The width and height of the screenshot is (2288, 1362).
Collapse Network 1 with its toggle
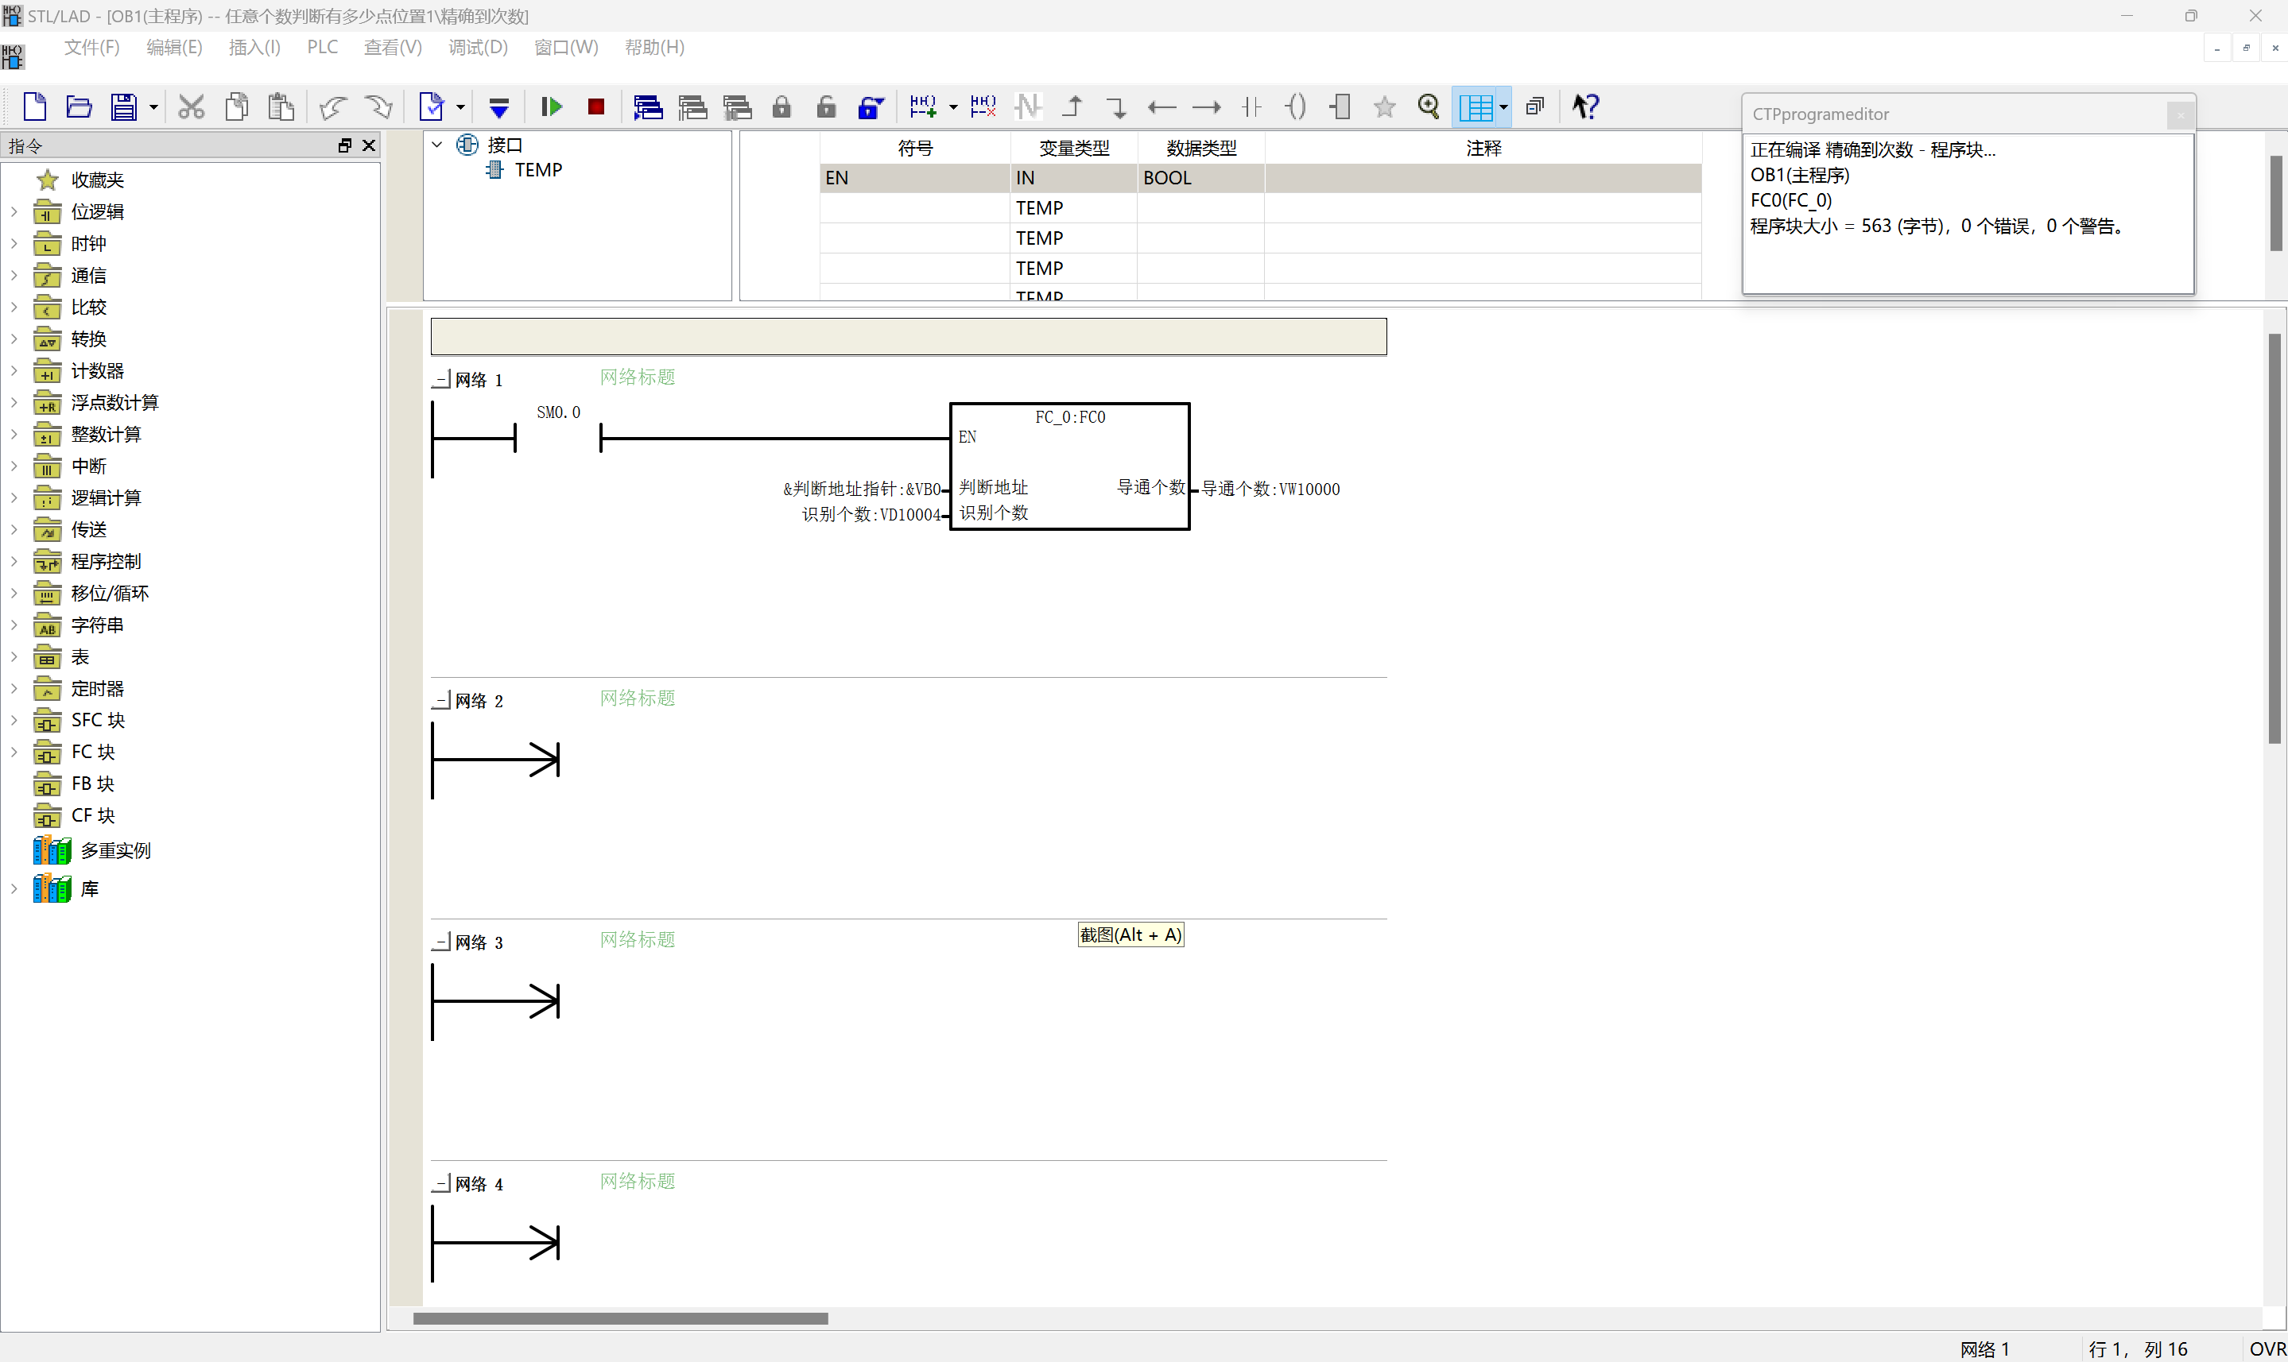(x=442, y=379)
